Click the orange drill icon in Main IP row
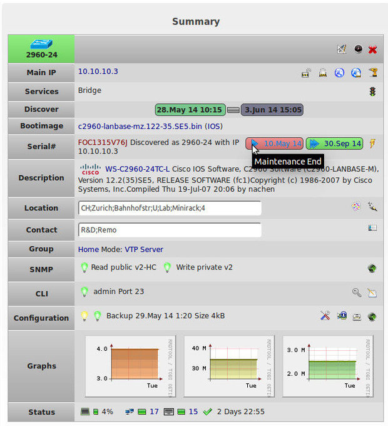Viewport: 388px width, 426px height. pyautogui.click(x=373, y=73)
